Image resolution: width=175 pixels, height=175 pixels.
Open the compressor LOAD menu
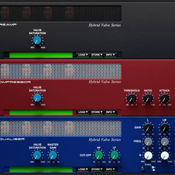(83, 112)
